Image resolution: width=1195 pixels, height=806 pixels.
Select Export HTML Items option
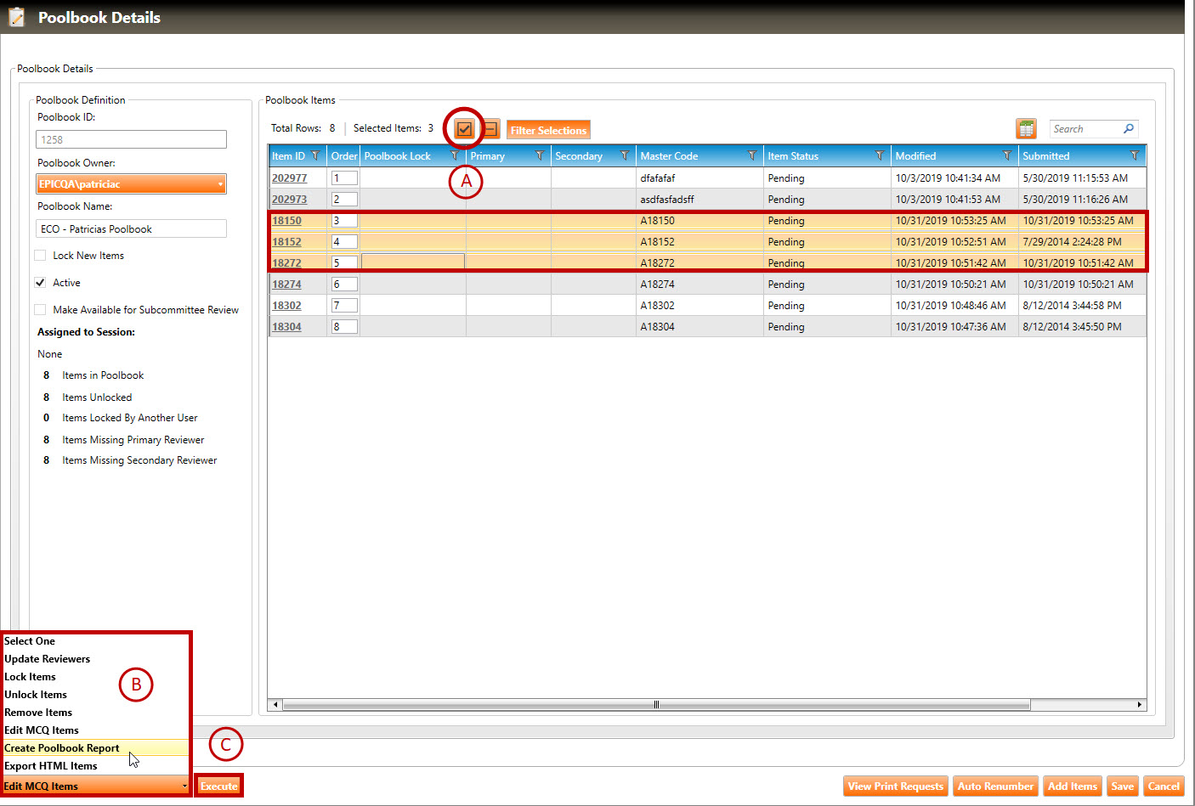51,766
